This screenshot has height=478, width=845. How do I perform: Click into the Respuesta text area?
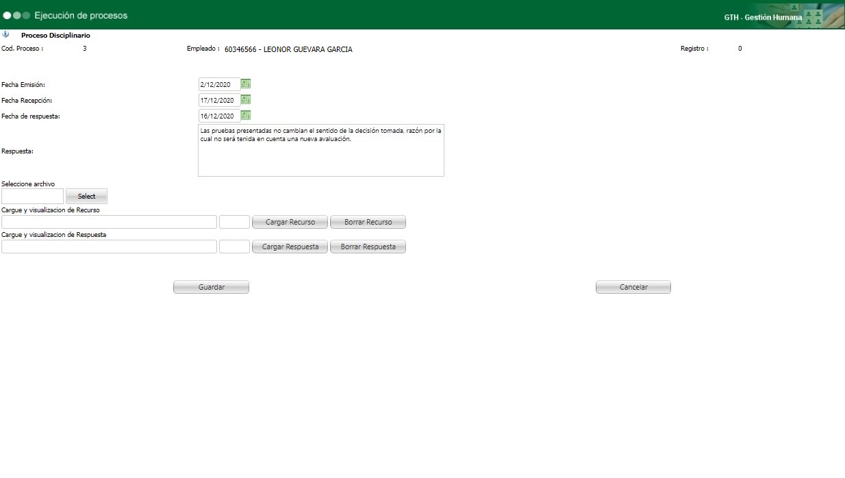click(x=321, y=150)
